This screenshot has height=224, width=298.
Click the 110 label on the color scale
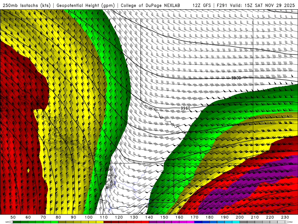coord(104,217)
